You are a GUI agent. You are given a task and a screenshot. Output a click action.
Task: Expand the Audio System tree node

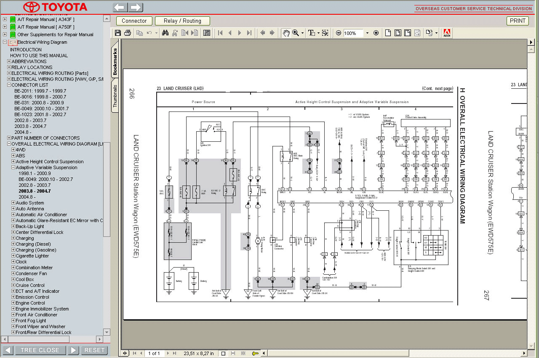(13, 203)
